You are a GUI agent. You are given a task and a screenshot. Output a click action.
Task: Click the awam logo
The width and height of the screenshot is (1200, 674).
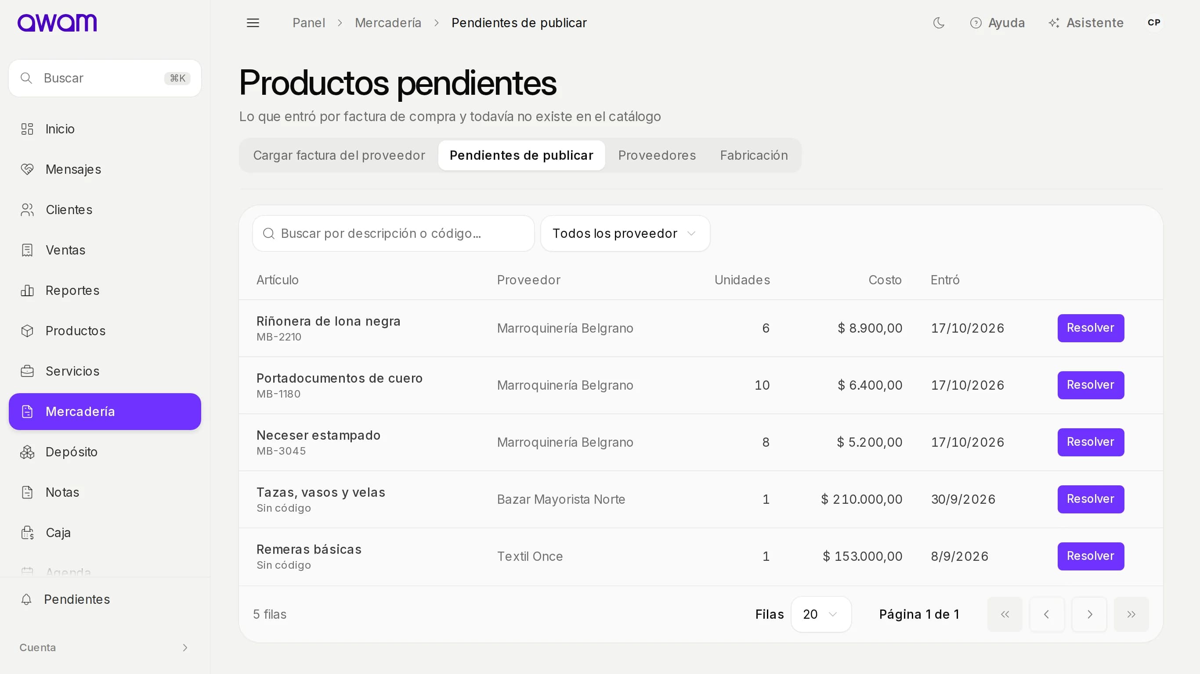click(x=57, y=23)
